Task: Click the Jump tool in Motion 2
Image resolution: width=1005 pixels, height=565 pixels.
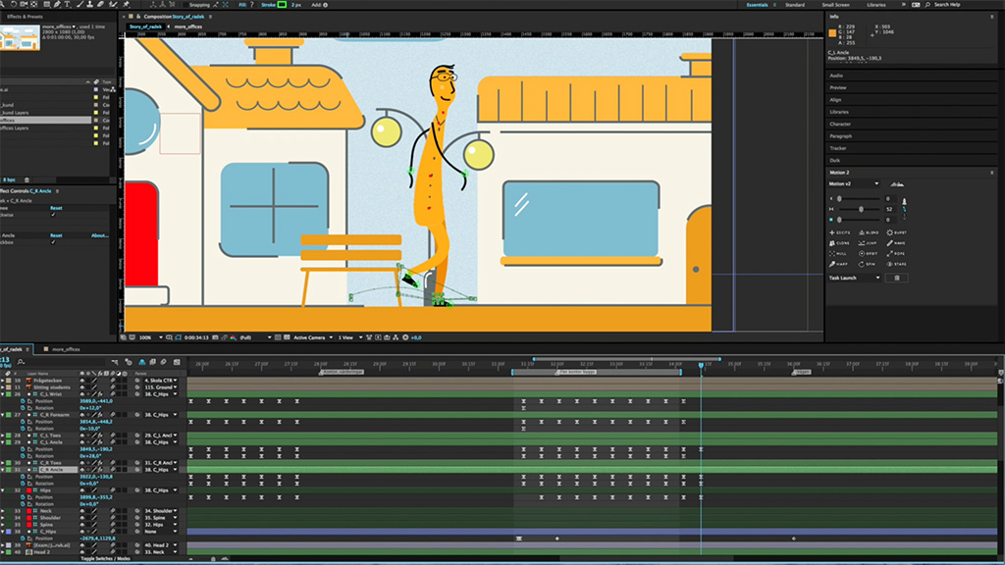Action: (869, 243)
